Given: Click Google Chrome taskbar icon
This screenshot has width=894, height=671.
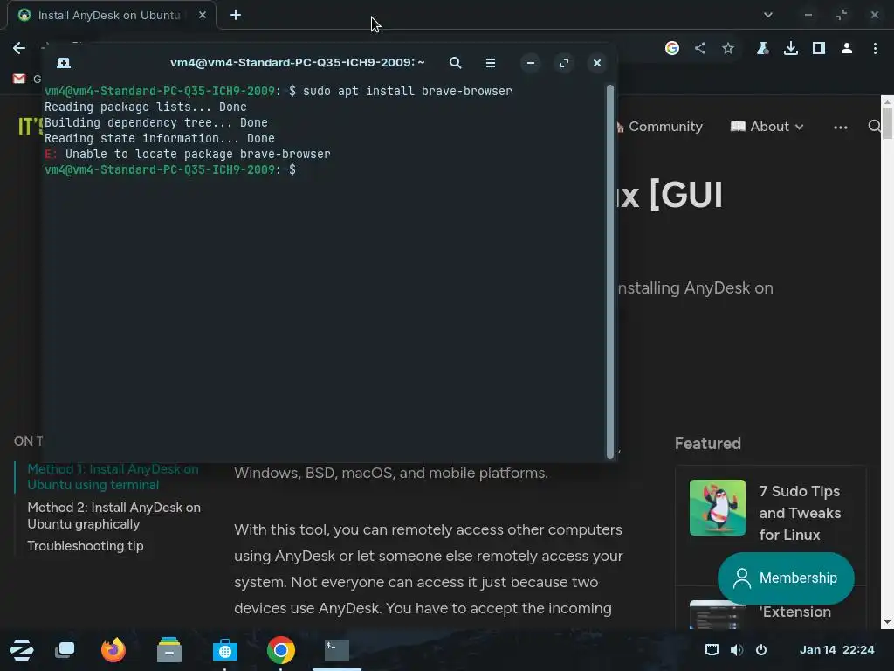Looking at the screenshot, I should click(281, 650).
